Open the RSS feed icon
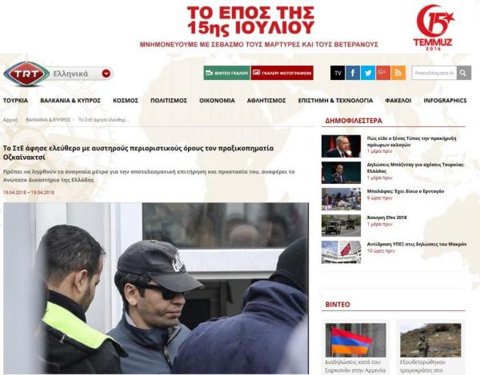 pyautogui.click(x=398, y=73)
